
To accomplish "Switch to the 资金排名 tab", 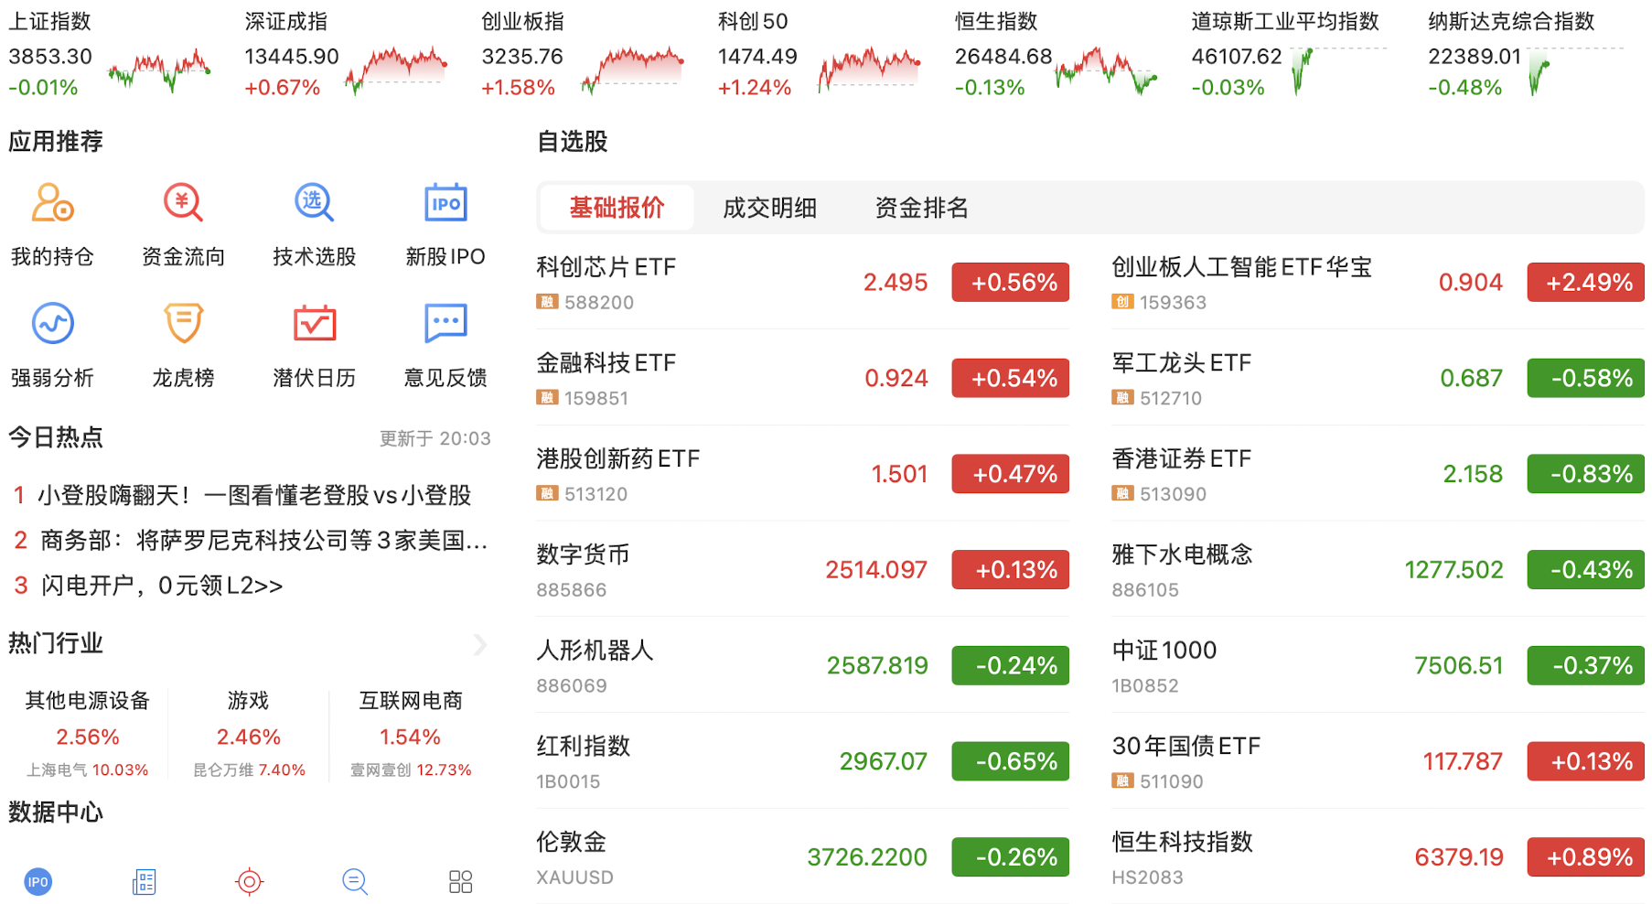I will pyautogui.click(x=921, y=208).
